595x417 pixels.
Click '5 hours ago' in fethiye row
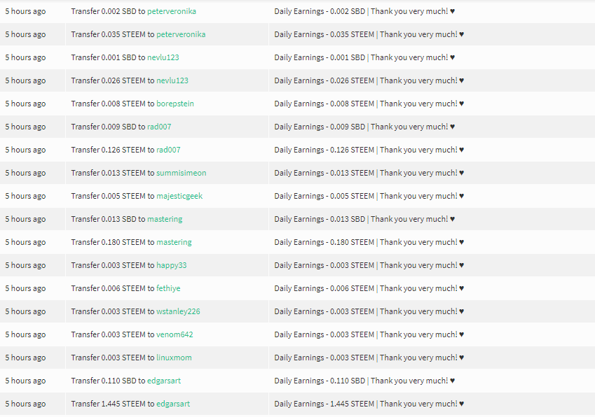25,288
